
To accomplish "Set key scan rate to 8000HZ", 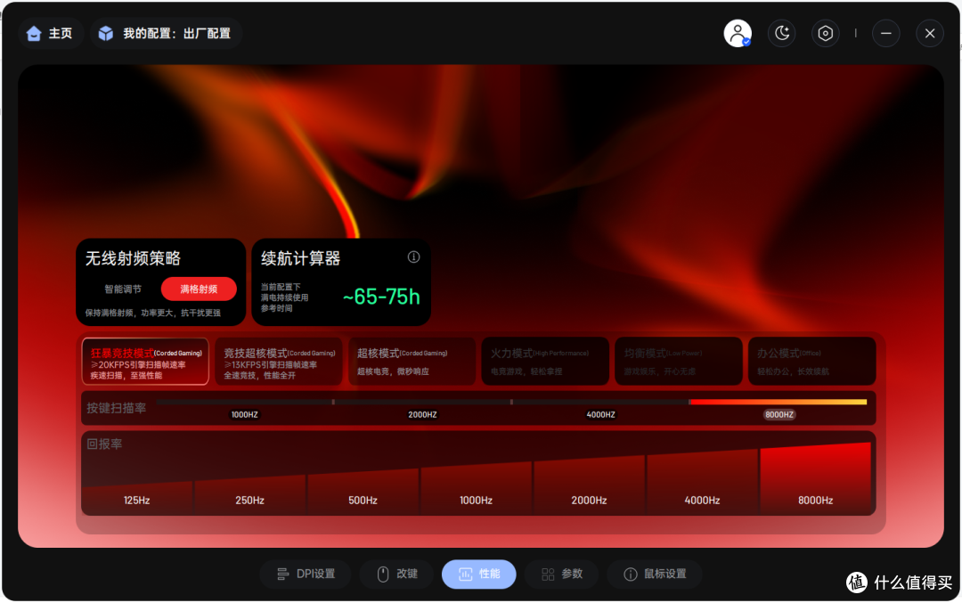I will click(x=779, y=415).
